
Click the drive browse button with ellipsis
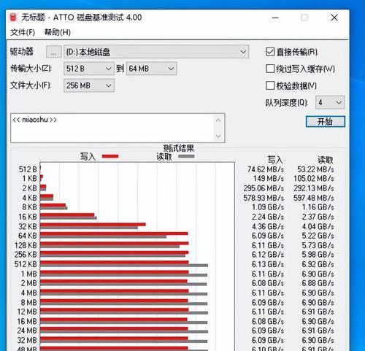[x=54, y=52]
